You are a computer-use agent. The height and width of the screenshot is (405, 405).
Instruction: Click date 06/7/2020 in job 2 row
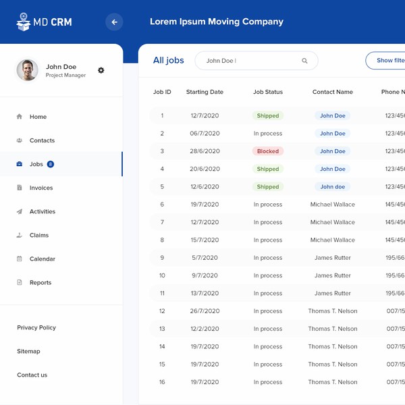(x=205, y=134)
